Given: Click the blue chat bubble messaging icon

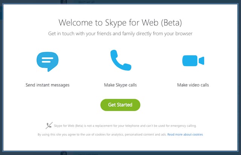Looking at the screenshot, I should coord(47,62).
